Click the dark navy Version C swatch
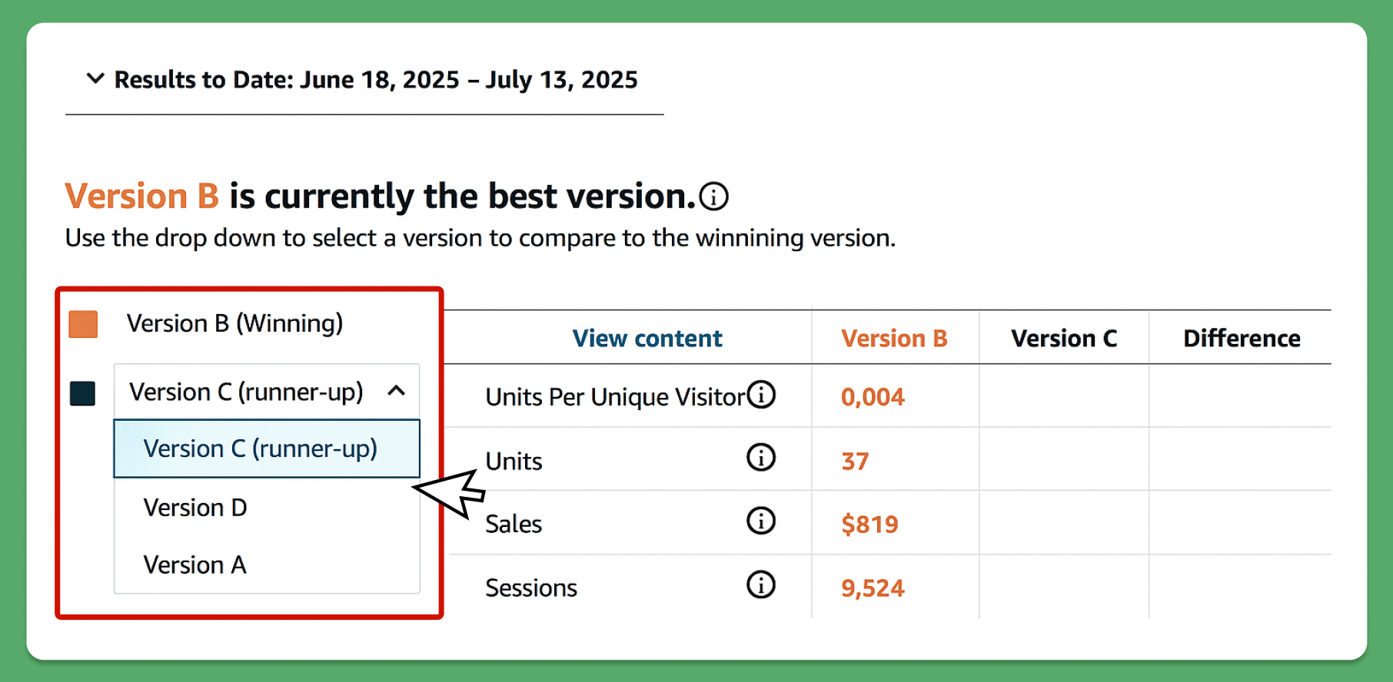The height and width of the screenshot is (682, 1393). click(x=82, y=393)
